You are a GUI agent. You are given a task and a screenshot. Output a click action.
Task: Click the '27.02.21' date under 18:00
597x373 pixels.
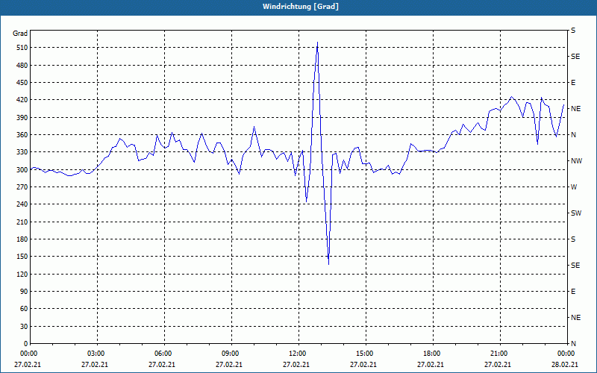pyautogui.click(x=431, y=365)
